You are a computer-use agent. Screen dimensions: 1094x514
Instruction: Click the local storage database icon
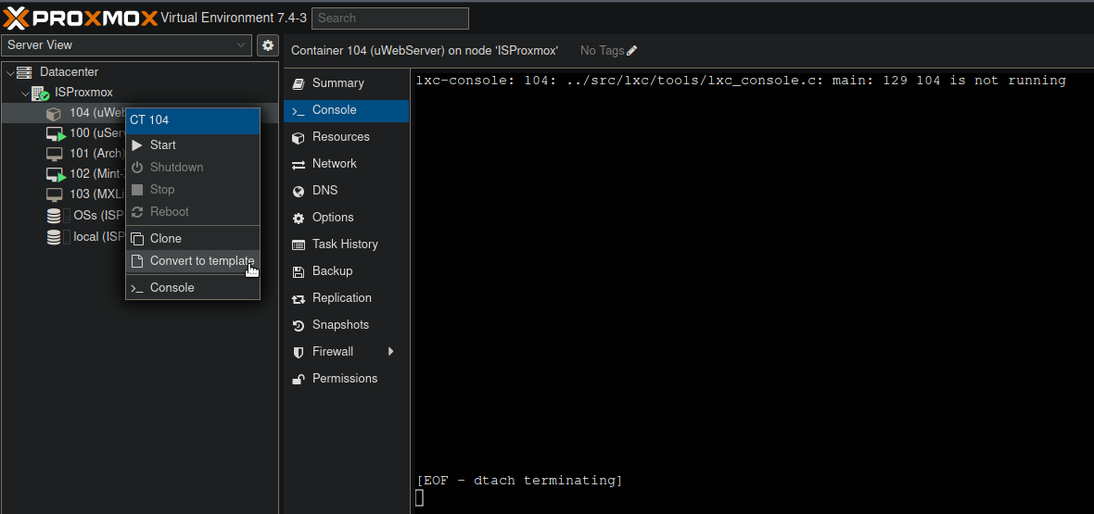pyautogui.click(x=53, y=237)
